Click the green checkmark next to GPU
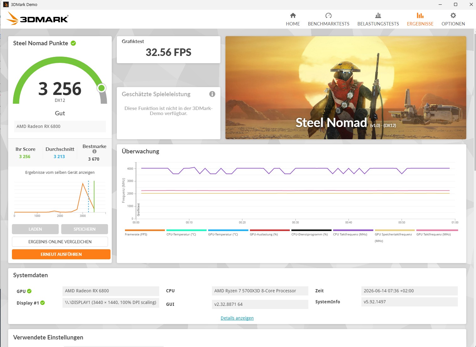 point(29,291)
